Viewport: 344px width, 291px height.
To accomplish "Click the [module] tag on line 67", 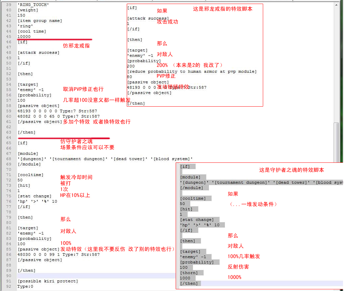I will point(28,153).
